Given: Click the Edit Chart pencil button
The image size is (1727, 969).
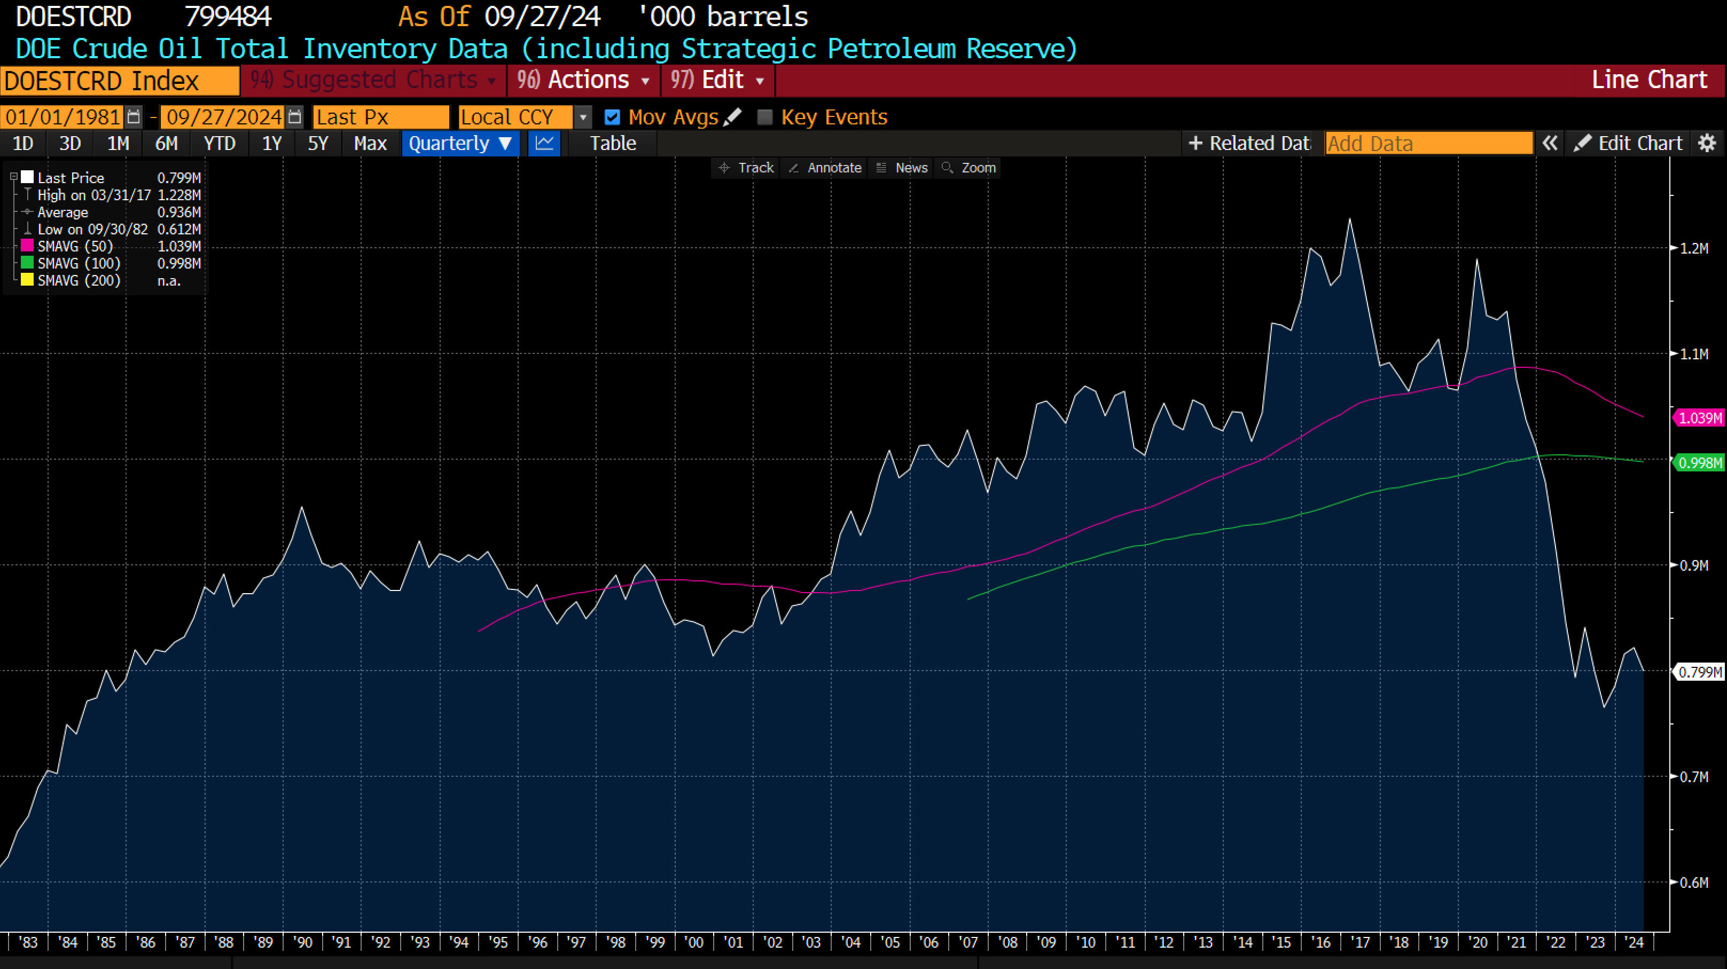Looking at the screenshot, I should pyautogui.click(x=1628, y=144).
